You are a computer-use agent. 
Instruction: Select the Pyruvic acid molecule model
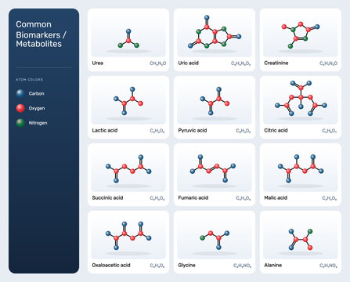point(215,101)
